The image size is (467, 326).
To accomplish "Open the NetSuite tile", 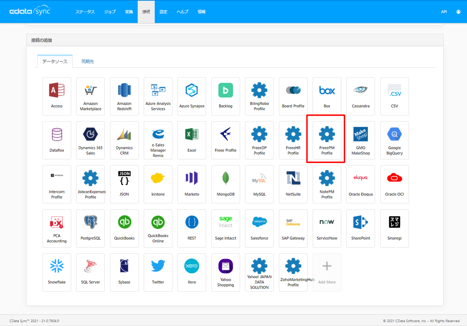I will click(293, 184).
